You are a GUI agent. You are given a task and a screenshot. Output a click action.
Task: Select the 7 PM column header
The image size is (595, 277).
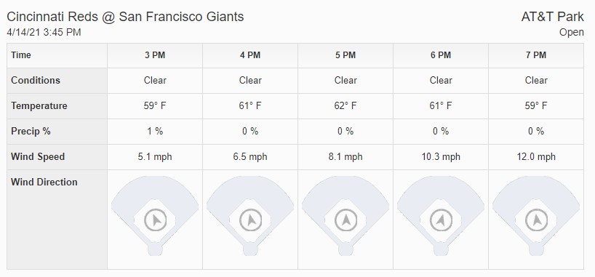click(536, 55)
